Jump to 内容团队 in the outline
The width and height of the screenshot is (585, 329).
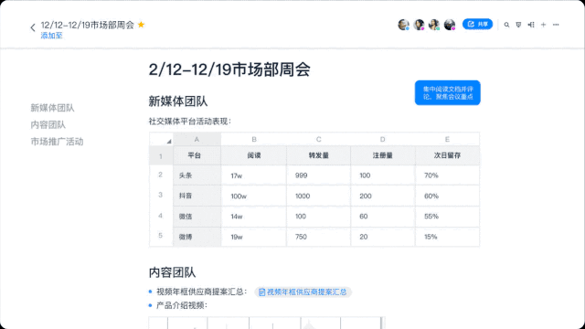(48, 124)
